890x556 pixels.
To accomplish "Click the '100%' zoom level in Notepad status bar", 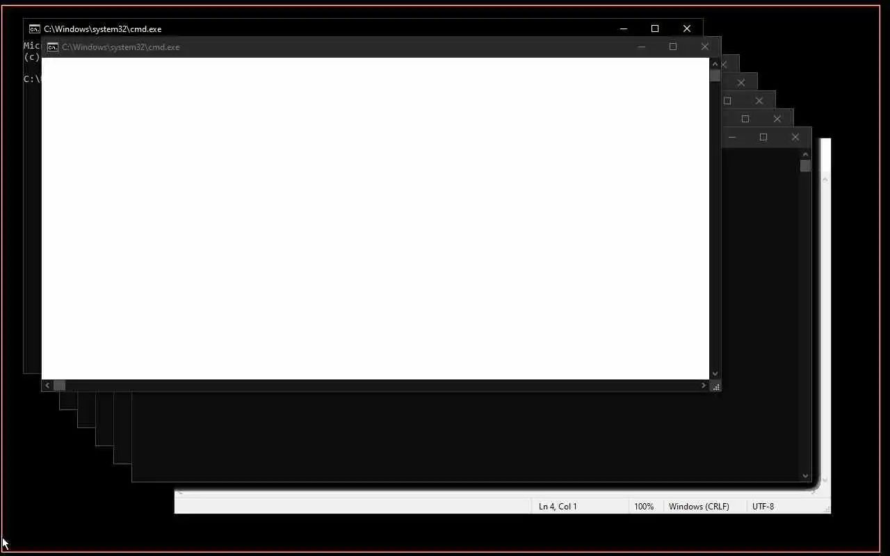I will (644, 507).
